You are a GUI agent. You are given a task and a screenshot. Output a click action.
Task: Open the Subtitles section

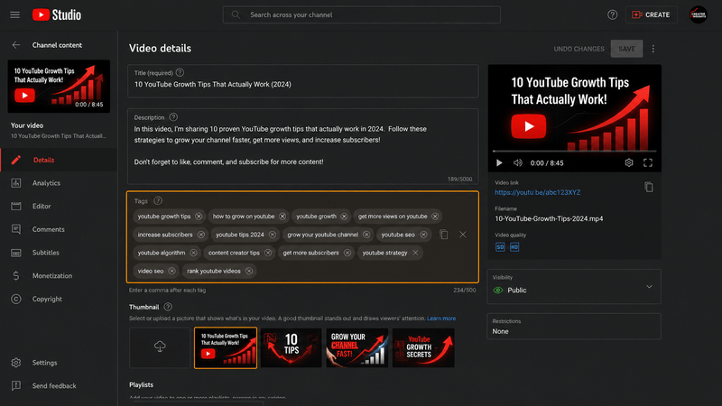point(59,253)
